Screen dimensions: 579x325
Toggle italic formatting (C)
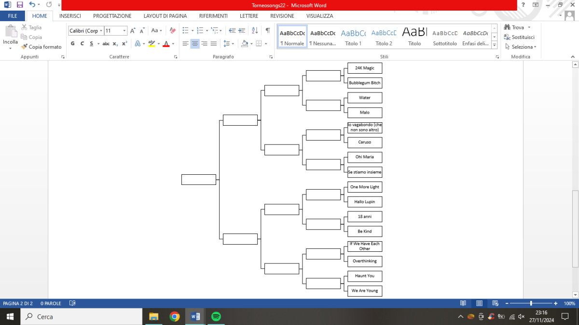(x=82, y=43)
